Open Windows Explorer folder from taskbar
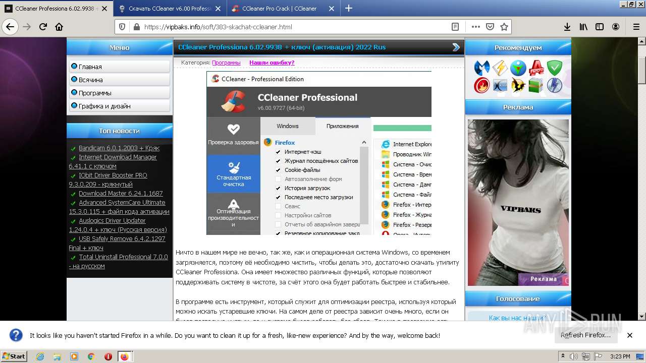Image resolution: width=646 pixels, height=363 pixels. click(58, 356)
